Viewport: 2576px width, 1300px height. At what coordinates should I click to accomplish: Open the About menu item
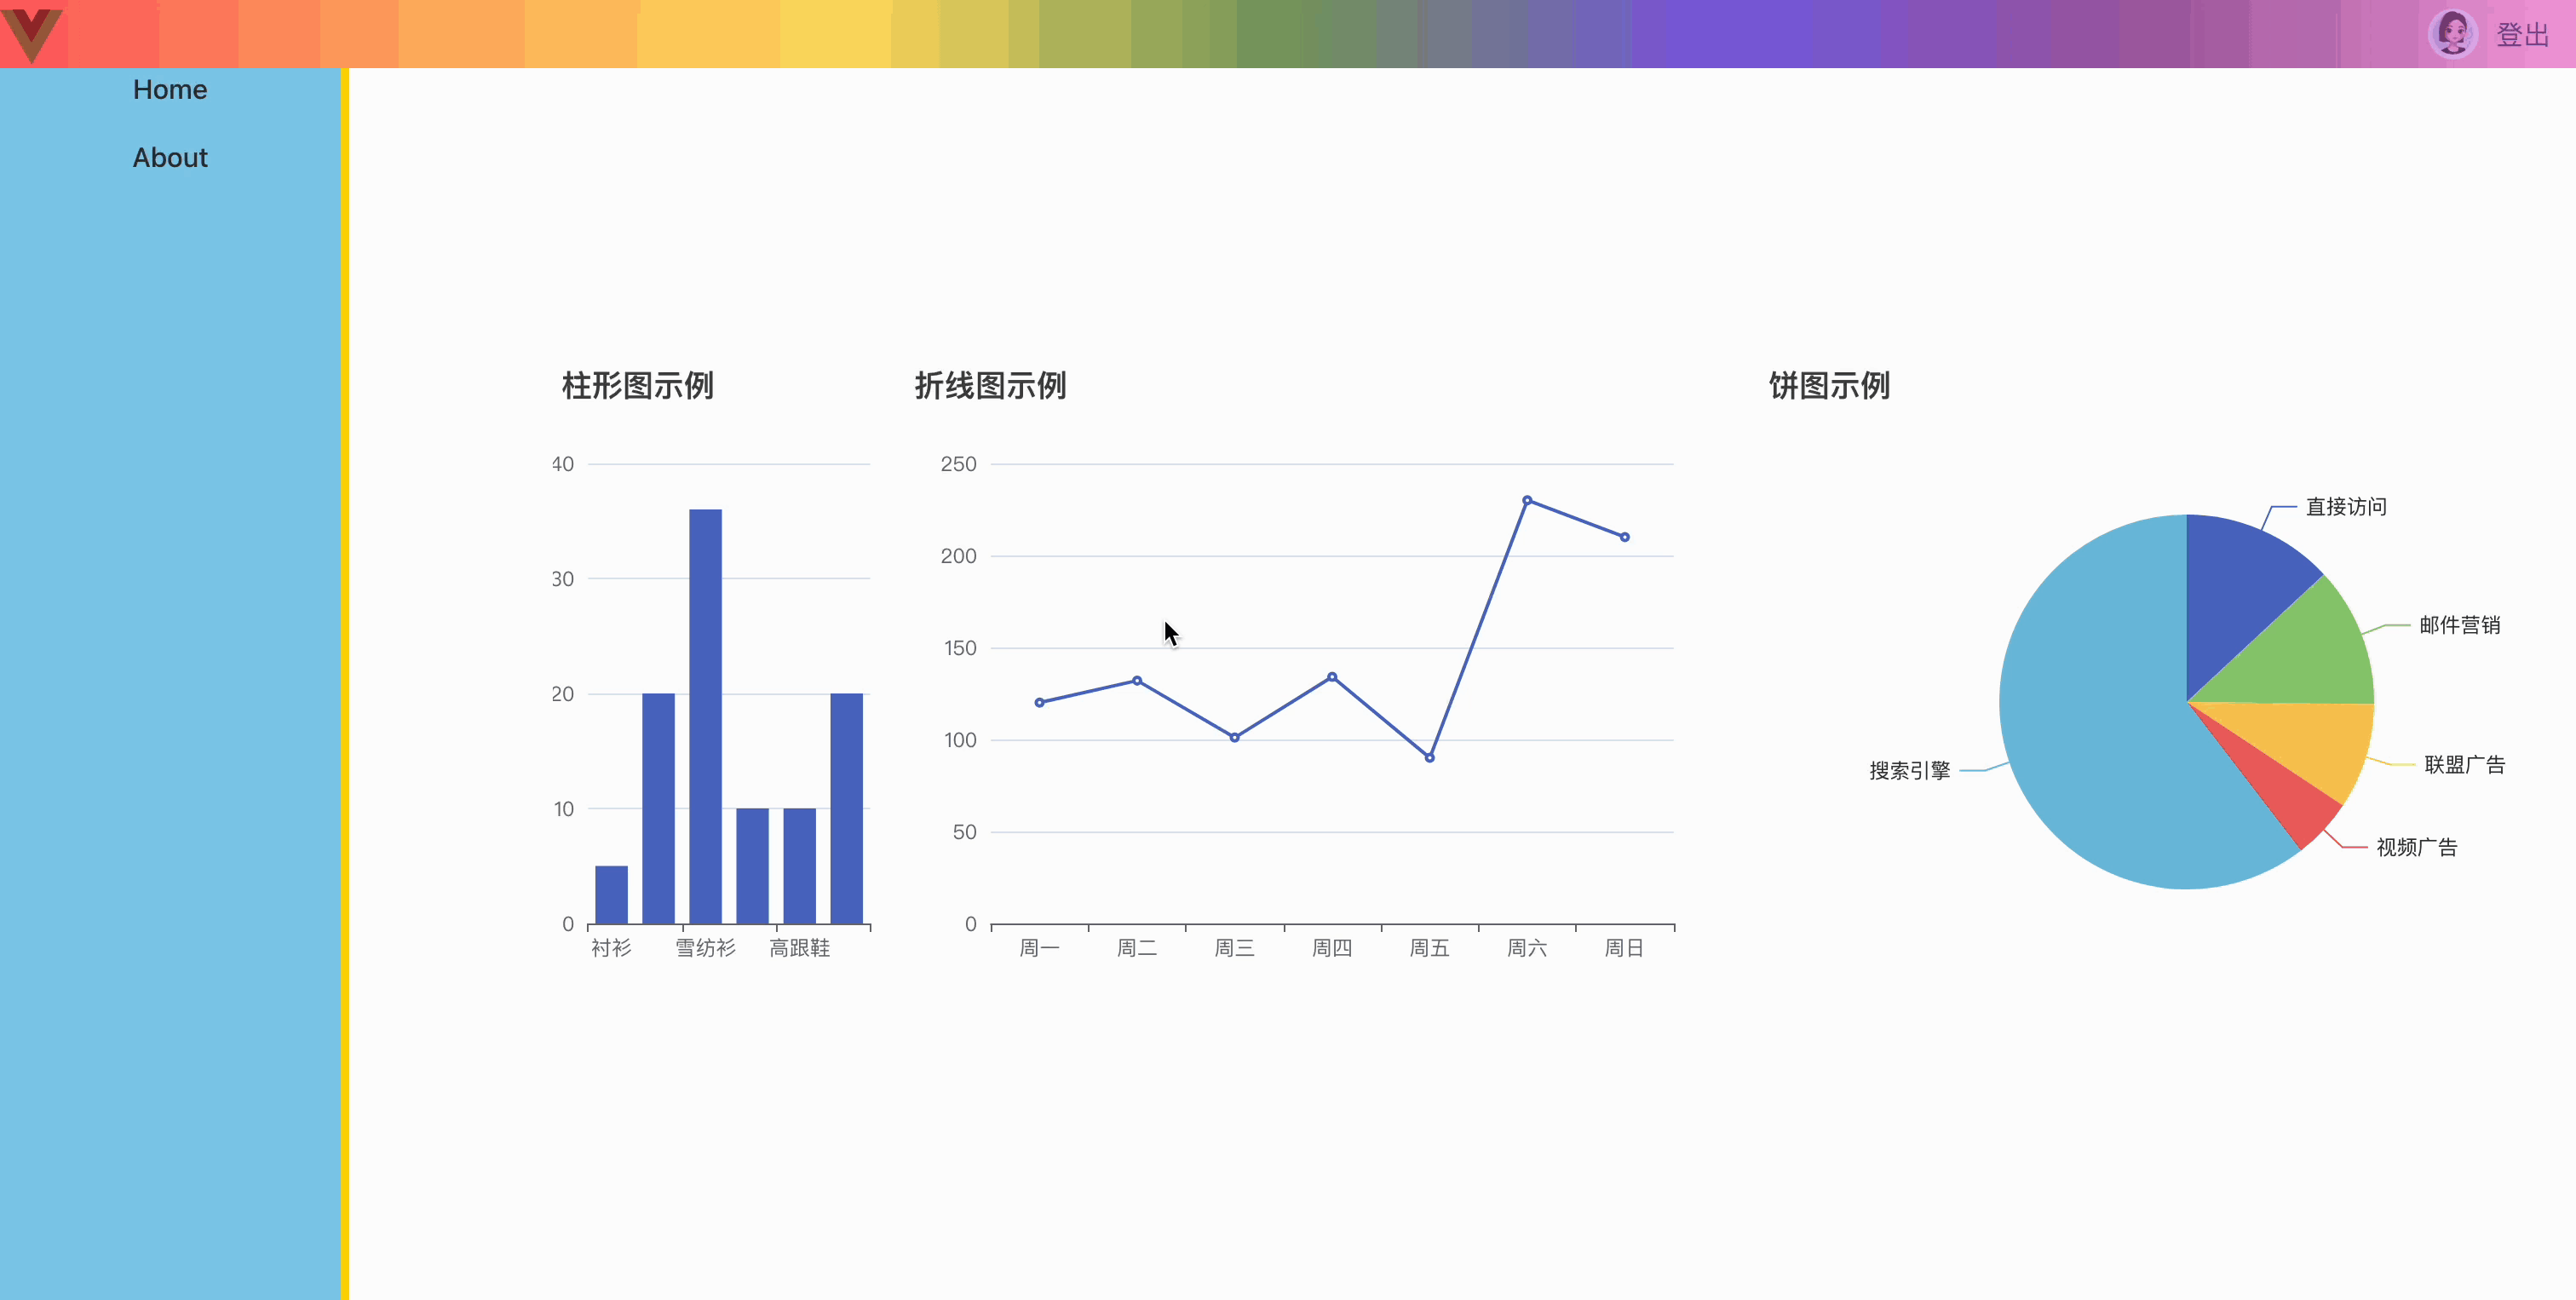(170, 158)
